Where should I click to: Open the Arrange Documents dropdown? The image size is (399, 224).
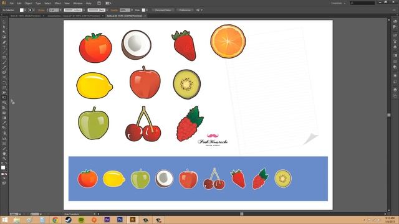pos(108,3)
